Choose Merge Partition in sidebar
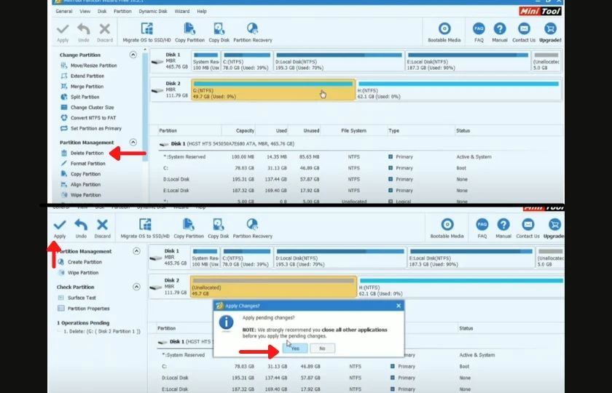The height and width of the screenshot is (393, 612). tap(82, 87)
